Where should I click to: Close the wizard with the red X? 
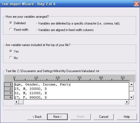[136, 4]
